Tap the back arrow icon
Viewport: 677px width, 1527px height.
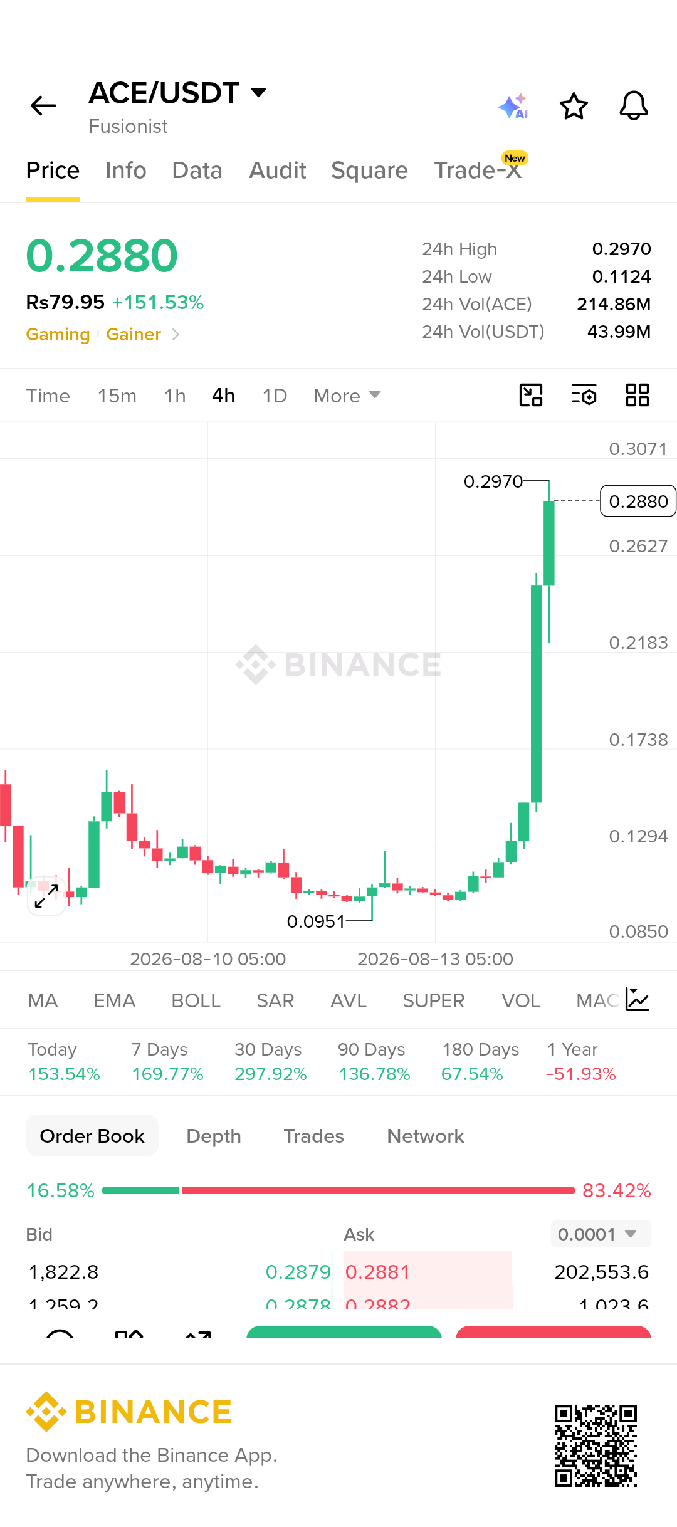coord(44,106)
